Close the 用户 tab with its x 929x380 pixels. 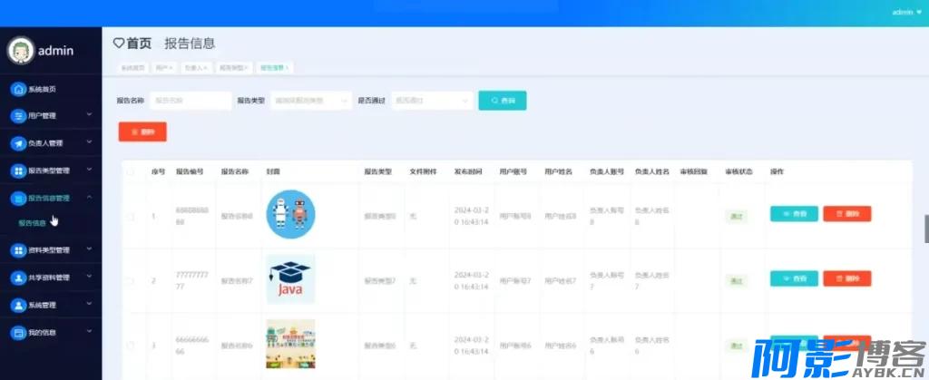[x=171, y=68]
